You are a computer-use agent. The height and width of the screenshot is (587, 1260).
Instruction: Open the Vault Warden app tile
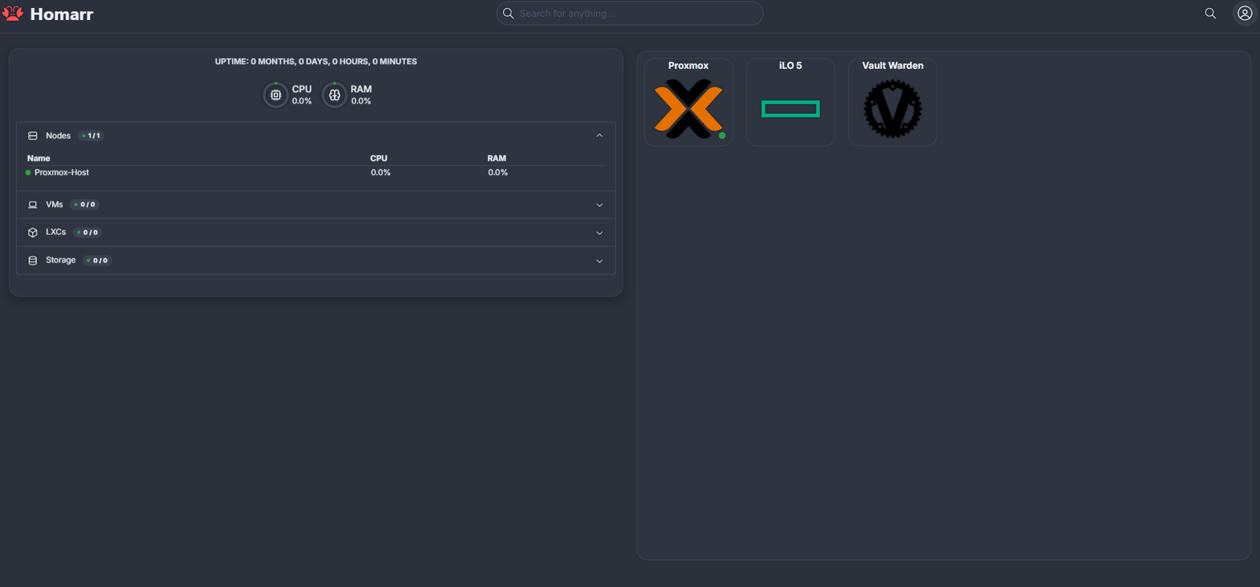(893, 102)
